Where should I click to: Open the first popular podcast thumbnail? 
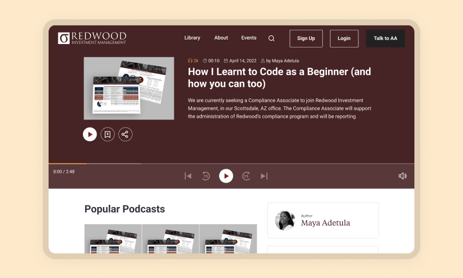click(113, 239)
